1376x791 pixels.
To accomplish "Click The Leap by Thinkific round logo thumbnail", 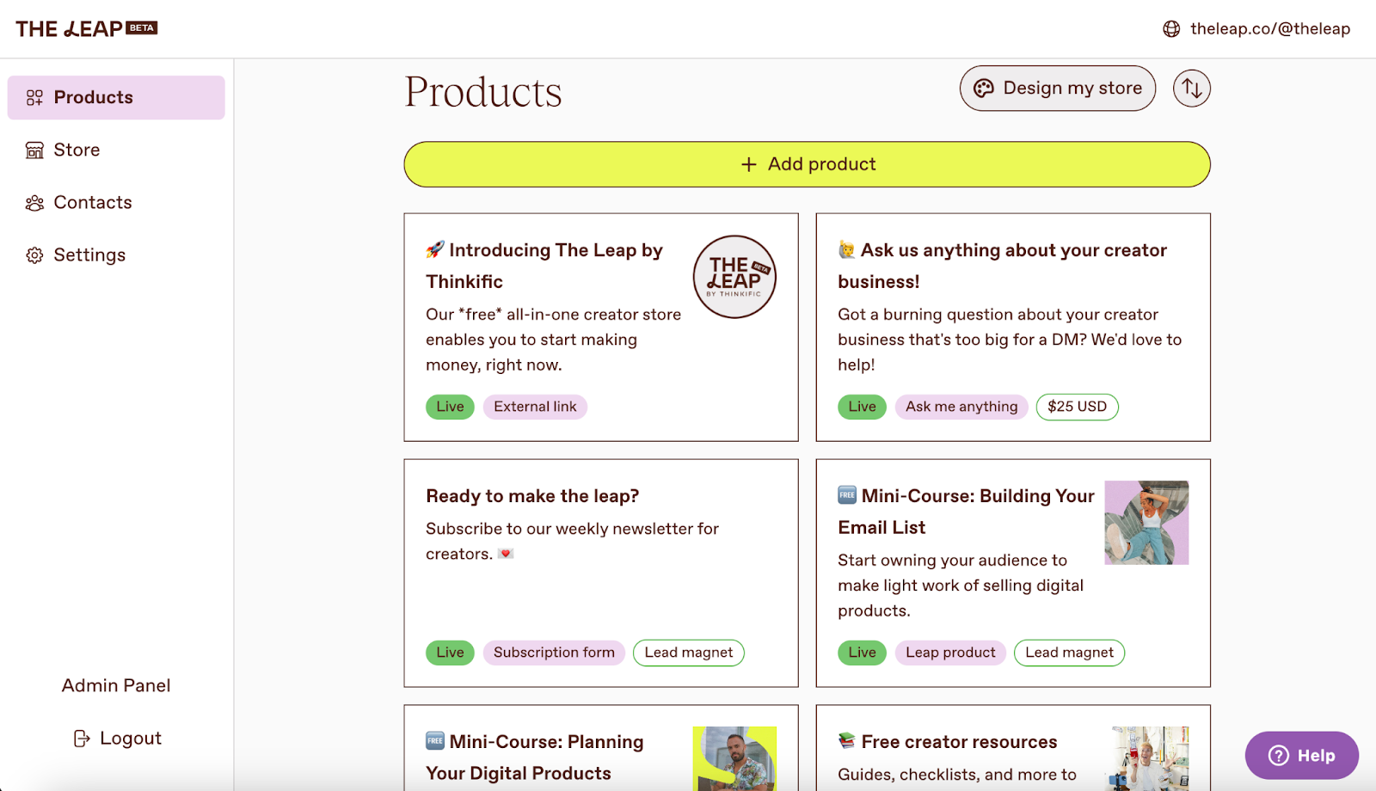I will tap(735, 277).
